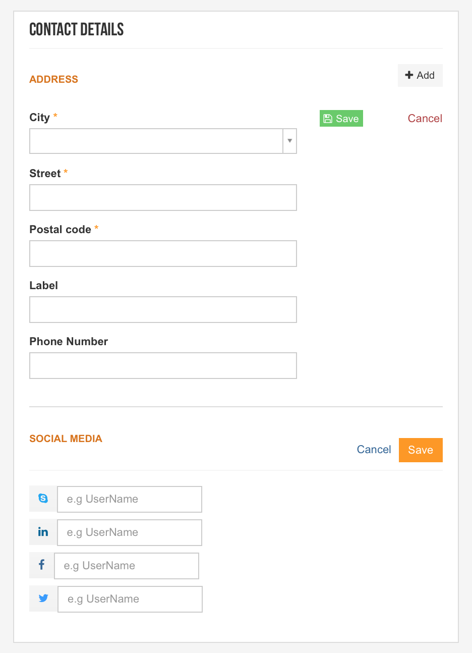Image resolution: width=472 pixels, height=653 pixels.
Task: Click the red Cancel link for address
Action: click(x=425, y=119)
